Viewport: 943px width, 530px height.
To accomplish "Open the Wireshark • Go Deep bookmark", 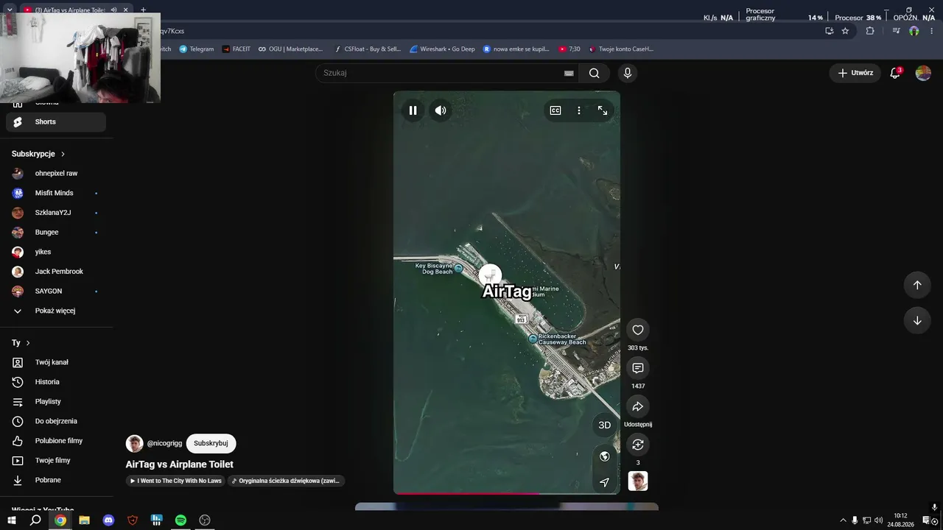I will [442, 49].
